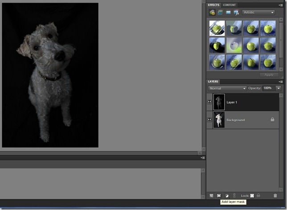This screenshot has height=210, width=287.
Task: Delete layer using the trash icon
Action: [275, 196]
